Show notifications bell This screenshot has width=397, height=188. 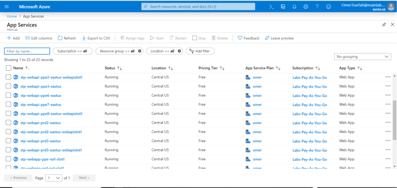tap(294, 7)
